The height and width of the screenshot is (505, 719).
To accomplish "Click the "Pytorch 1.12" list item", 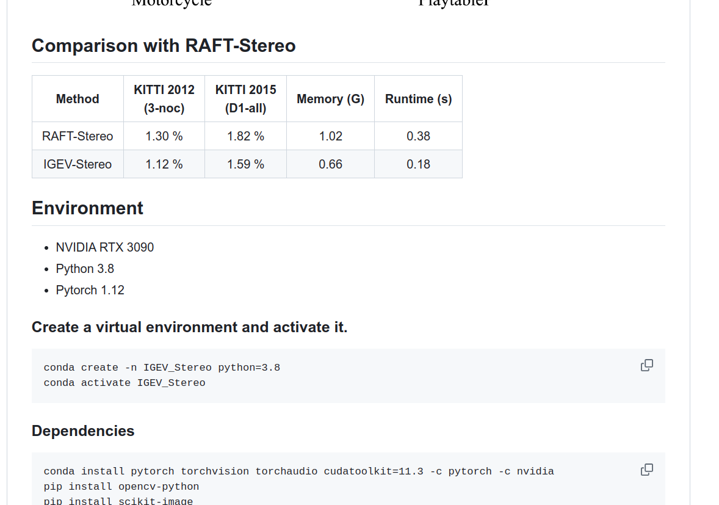I will tap(90, 290).
